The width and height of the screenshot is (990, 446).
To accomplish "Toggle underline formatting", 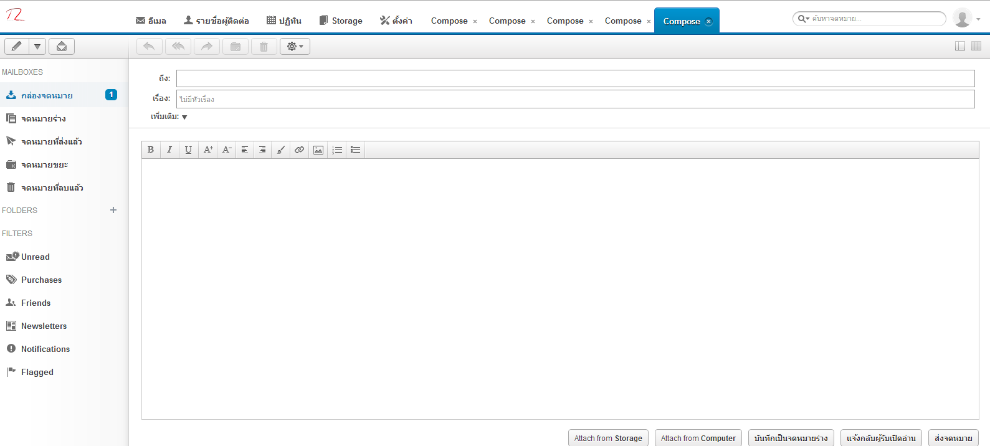I will click(x=188, y=150).
